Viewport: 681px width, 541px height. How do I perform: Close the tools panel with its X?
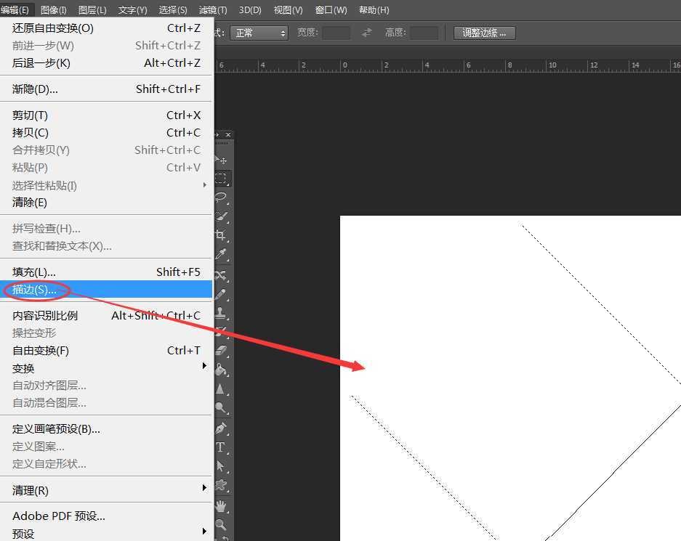pos(228,135)
